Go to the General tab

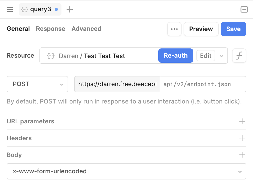18,29
